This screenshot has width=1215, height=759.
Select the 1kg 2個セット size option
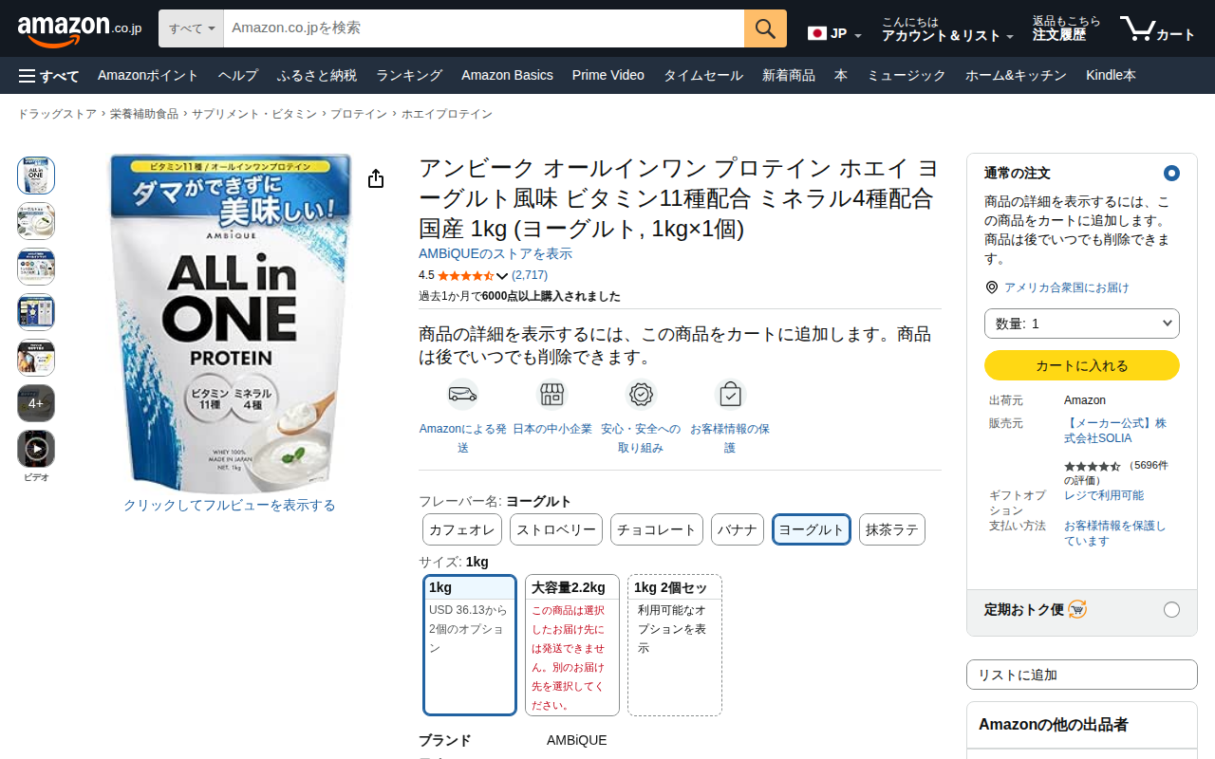[675, 645]
